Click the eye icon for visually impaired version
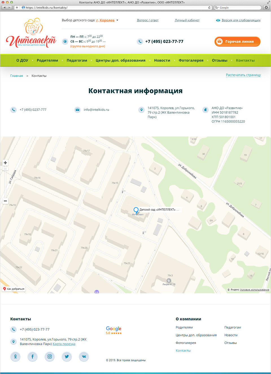The width and height of the screenshot is (271, 374). click(218, 20)
